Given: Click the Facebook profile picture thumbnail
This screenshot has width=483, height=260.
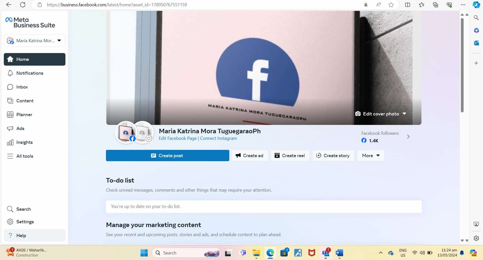Looking at the screenshot, I should (x=126, y=132).
